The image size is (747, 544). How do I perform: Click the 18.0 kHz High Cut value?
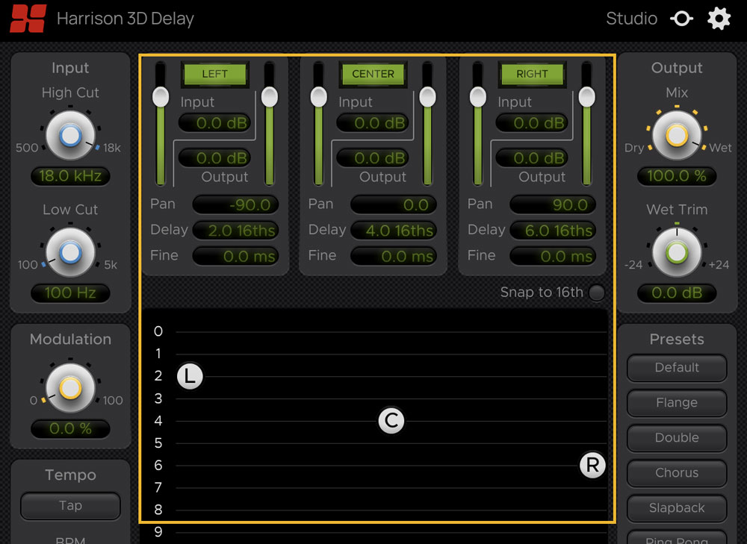tap(70, 176)
